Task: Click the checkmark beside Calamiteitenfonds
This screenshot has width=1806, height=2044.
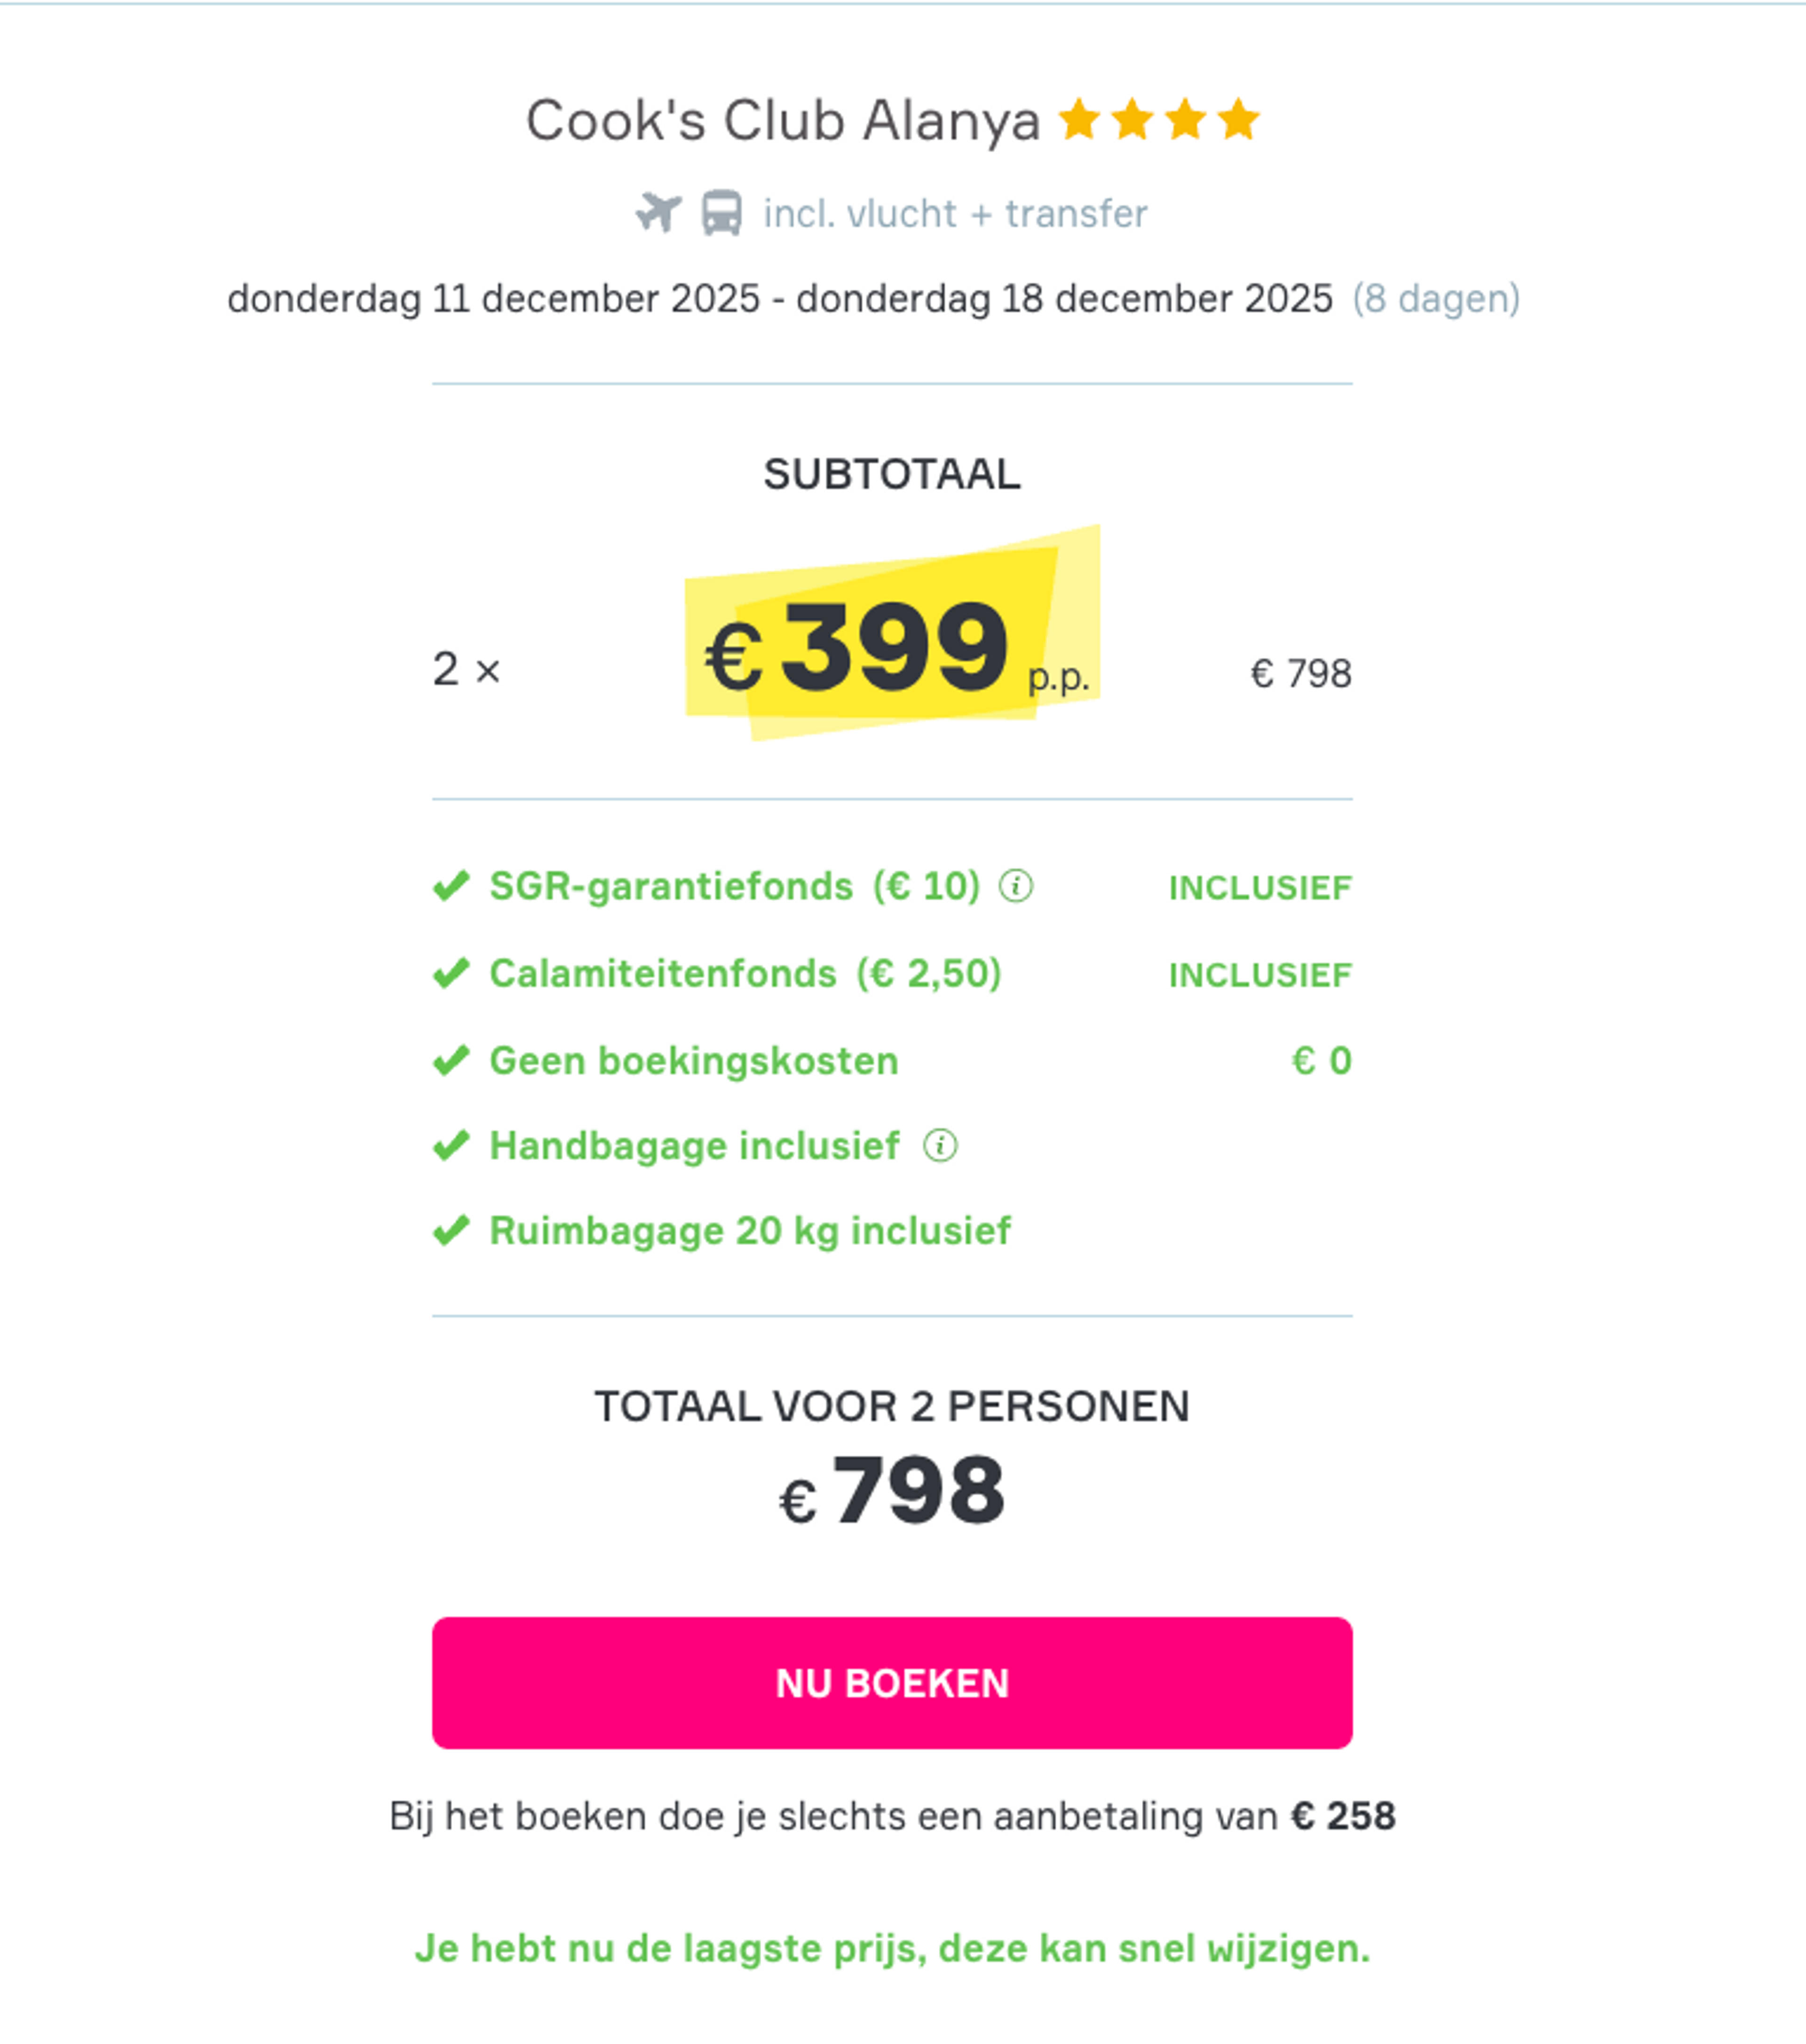Action: point(452,972)
